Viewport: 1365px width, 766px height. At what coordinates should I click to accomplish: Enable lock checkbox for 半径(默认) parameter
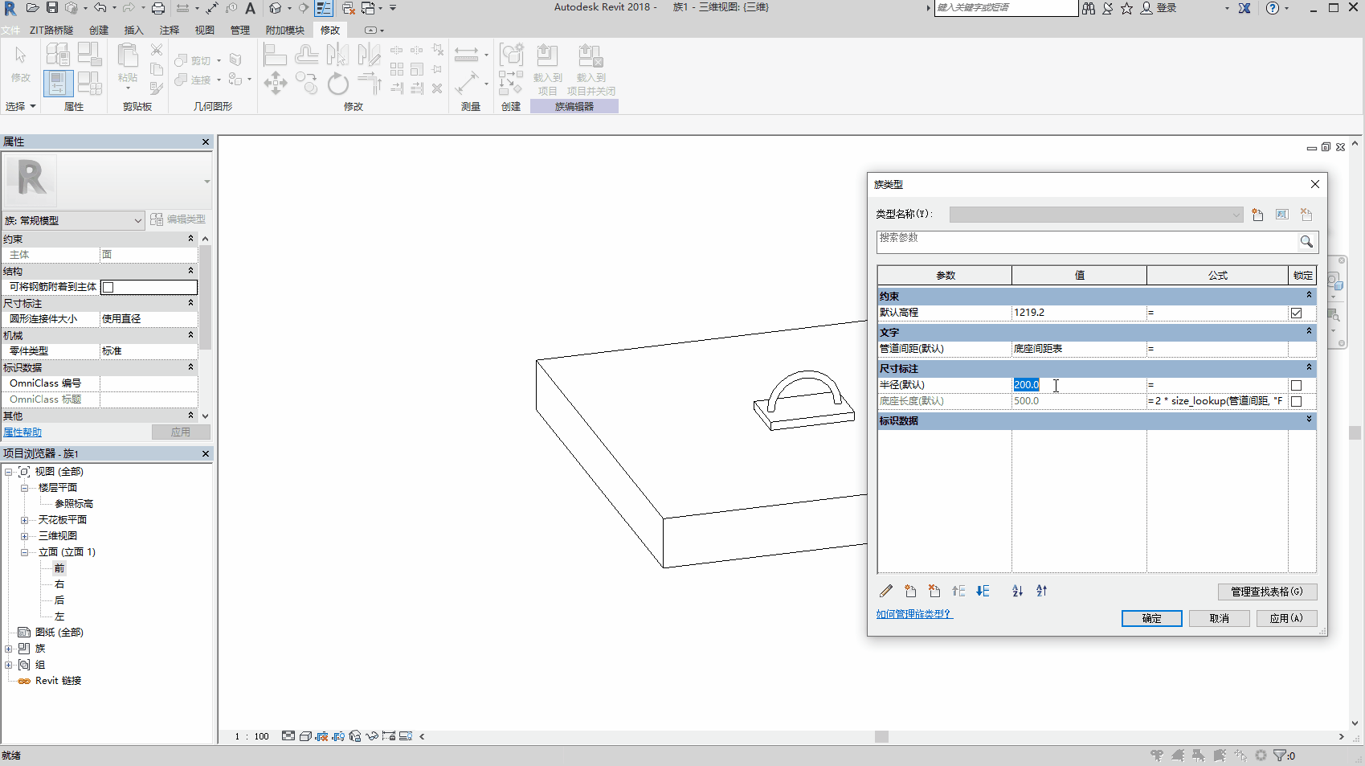pyautogui.click(x=1296, y=385)
